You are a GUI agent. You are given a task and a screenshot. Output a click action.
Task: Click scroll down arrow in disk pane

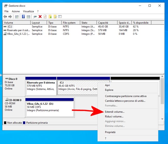pyautogui.click(x=162, y=119)
